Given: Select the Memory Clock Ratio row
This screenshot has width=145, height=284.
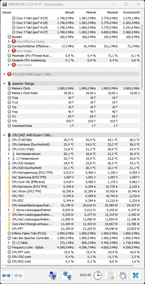Looking at the screenshot, I should (x=70, y=93).
